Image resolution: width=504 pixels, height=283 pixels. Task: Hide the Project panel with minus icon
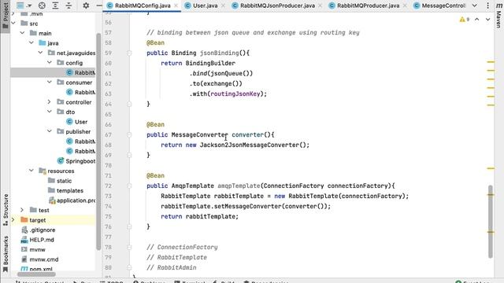coord(99,6)
